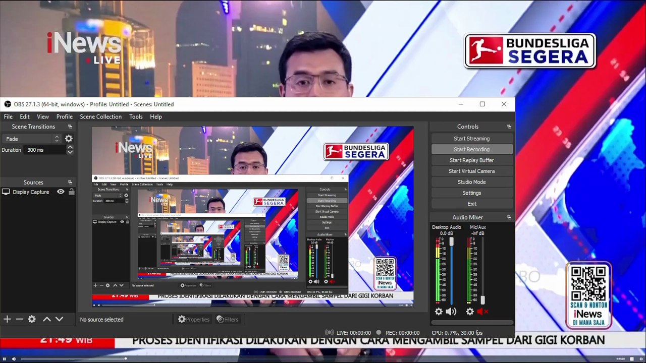Select Display Capture source row
Screen dimensions: 646x363
[38, 192]
